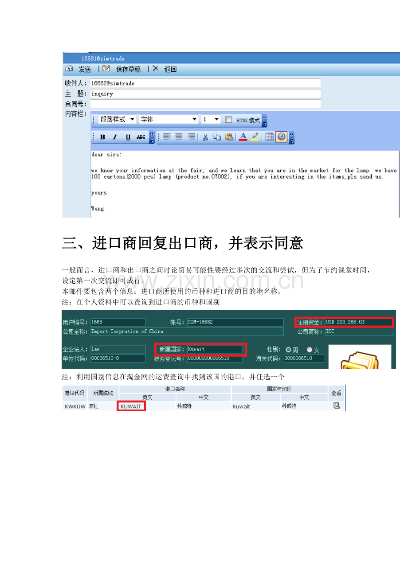
Task: Insert table using the grid icon
Action: tap(269, 137)
